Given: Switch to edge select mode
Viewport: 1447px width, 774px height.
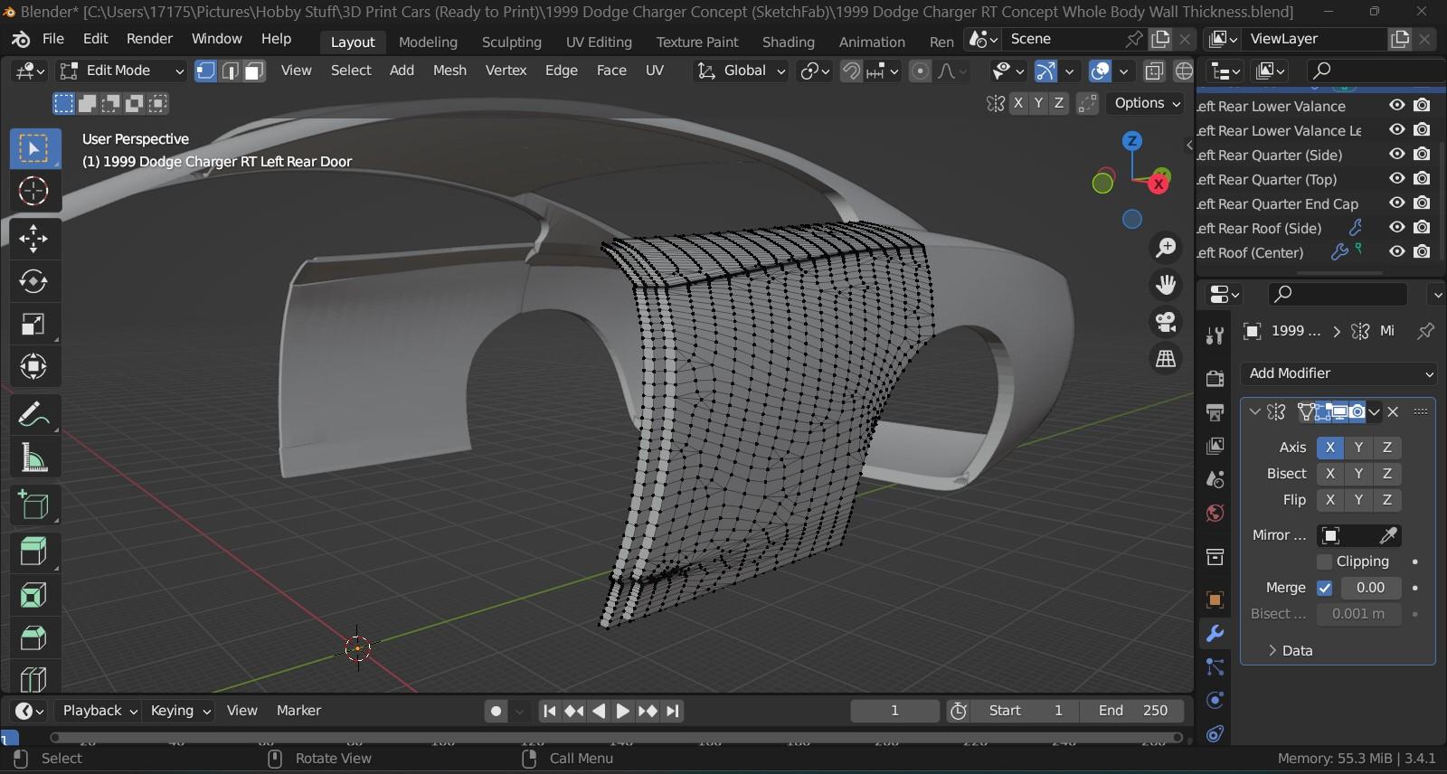Looking at the screenshot, I should (x=231, y=71).
